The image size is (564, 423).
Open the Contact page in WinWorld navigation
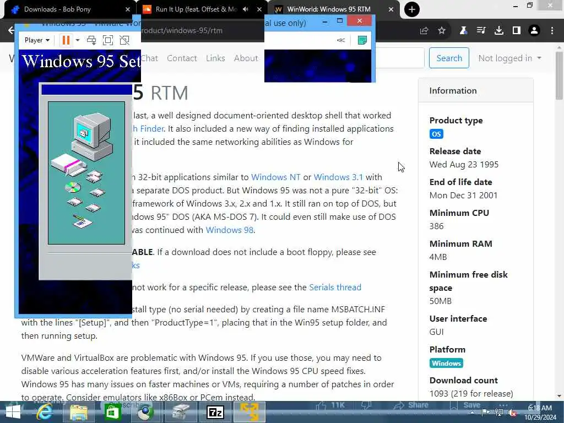point(182,58)
